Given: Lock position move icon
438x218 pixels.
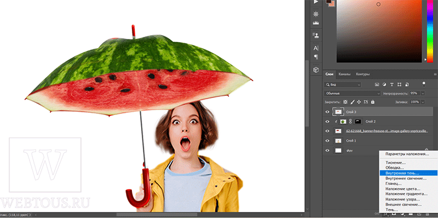Looking at the screenshot, I should pyautogui.click(x=359, y=102).
